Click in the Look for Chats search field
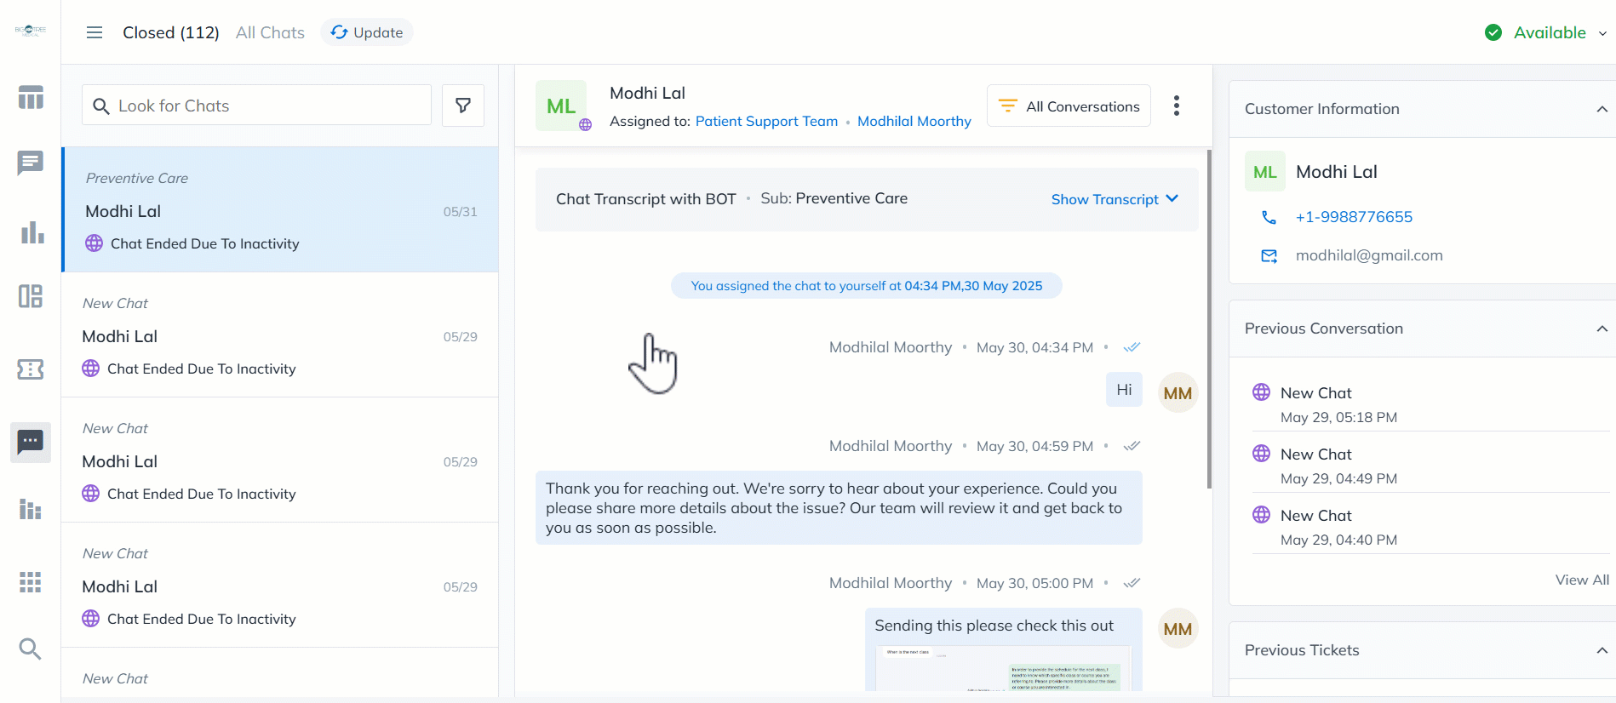Screen dimensions: 1616x703 point(256,106)
